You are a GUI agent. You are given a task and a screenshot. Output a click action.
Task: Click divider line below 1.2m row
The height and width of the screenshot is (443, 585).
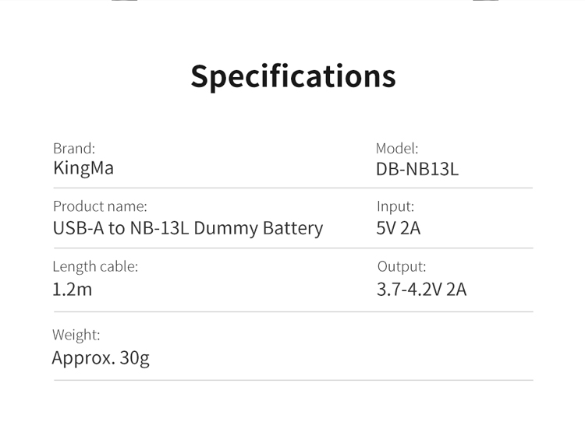[293, 311]
